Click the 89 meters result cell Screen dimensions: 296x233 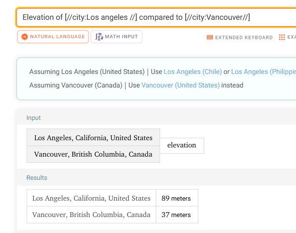click(x=177, y=198)
